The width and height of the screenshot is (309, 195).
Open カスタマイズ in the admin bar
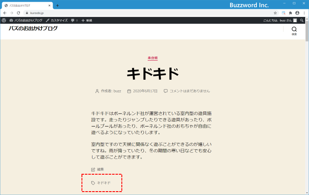click(57, 20)
